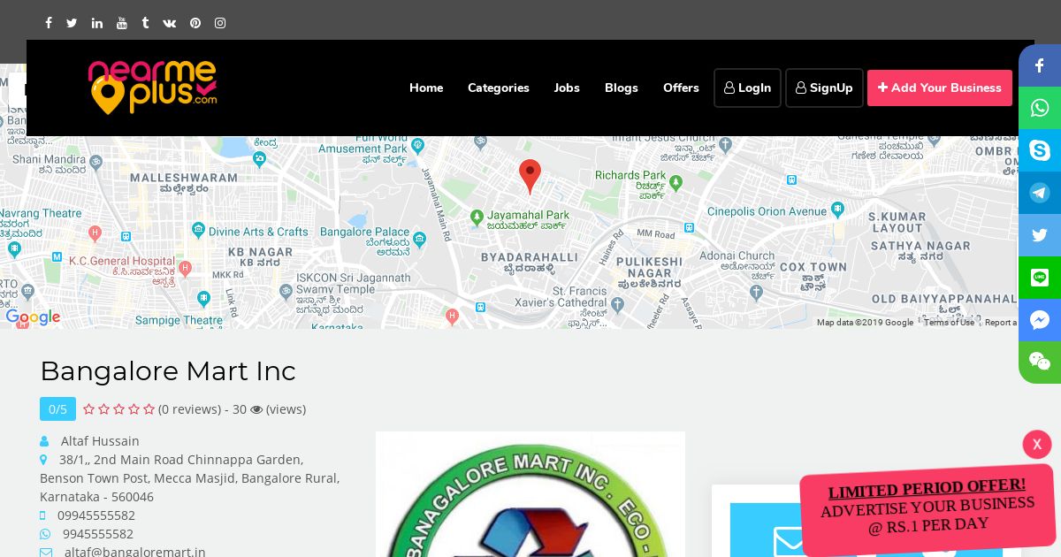Share via Line side button
Screen dimensions: 1061x557
click(1040, 278)
